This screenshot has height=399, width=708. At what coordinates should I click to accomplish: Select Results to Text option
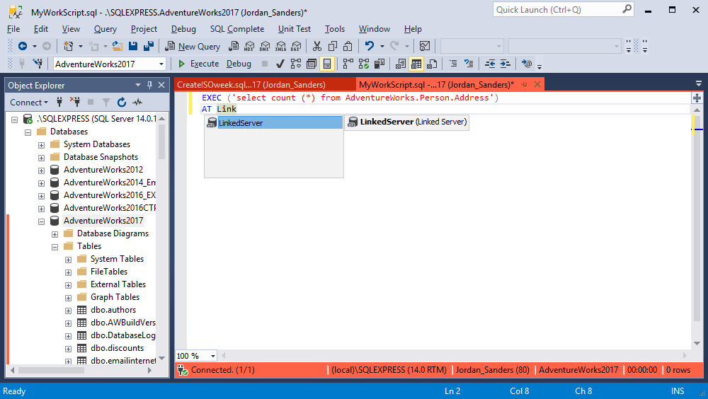pyautogui.click(x=401, y=64)
